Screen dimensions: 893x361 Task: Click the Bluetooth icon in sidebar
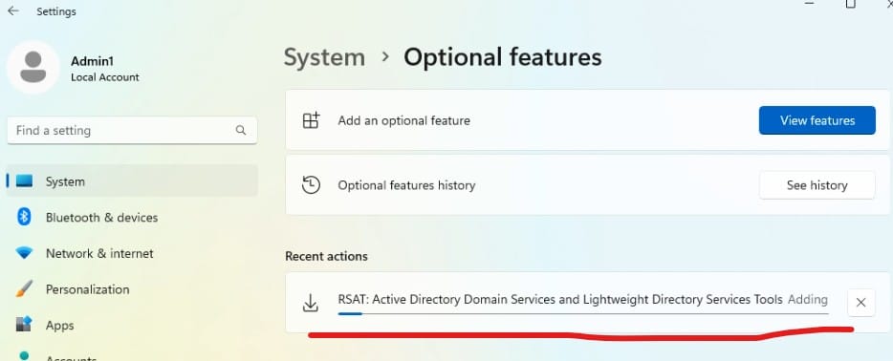(24, 217)
